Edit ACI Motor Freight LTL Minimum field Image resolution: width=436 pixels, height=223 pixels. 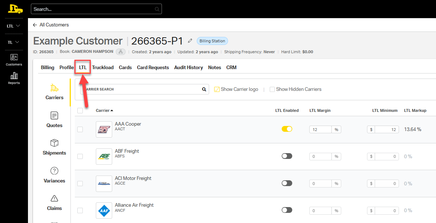point(387,184)
